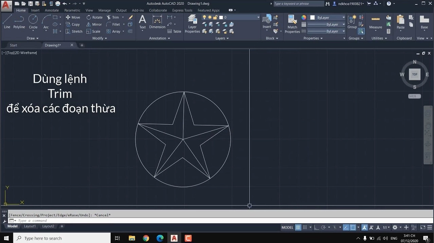Screen dimensions: 434x243
Task: Switch to the Parametric ribbon tab
Action: coord(72,11)
